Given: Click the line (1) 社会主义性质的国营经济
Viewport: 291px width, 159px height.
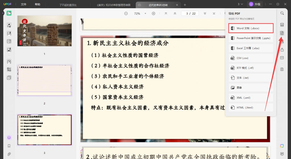Looking at the screenshot, I should [124, 55].
